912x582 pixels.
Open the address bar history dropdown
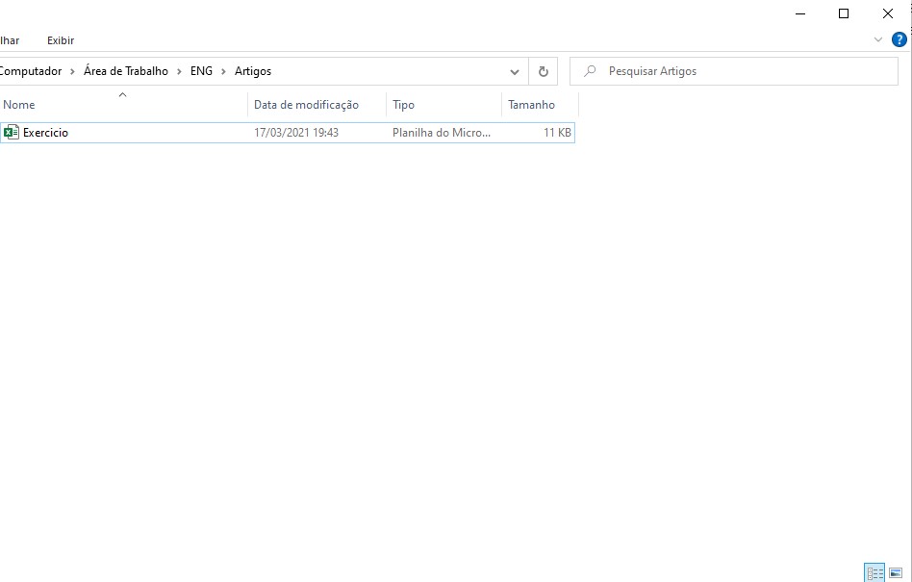click(x=515, y=71)
